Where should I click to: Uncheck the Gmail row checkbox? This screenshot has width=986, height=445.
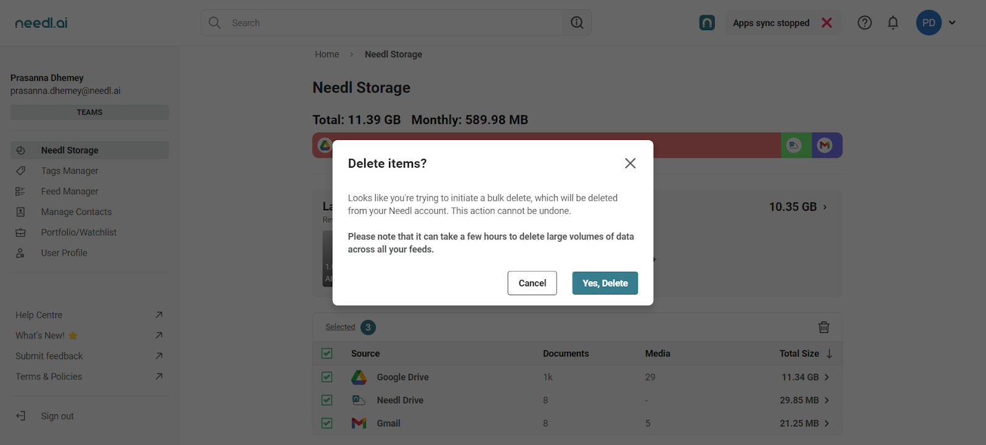click(327, 423)
